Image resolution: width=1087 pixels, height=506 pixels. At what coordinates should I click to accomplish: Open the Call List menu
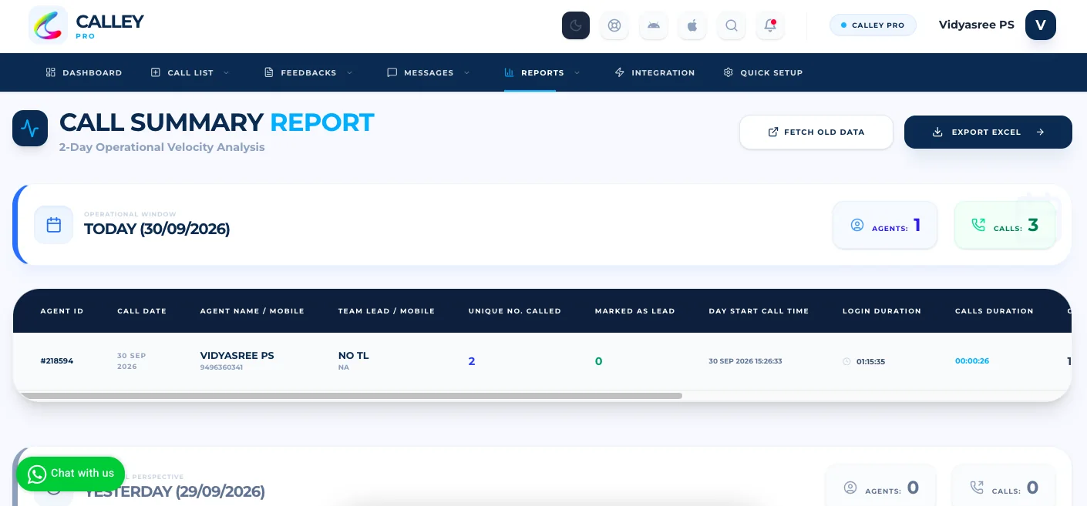tap(190, 72)
